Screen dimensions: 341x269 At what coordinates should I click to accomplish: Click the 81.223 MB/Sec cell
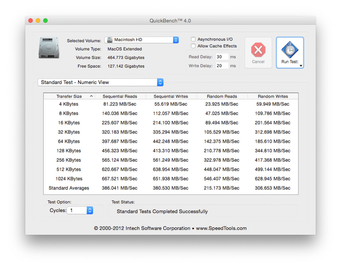[120, 104]
